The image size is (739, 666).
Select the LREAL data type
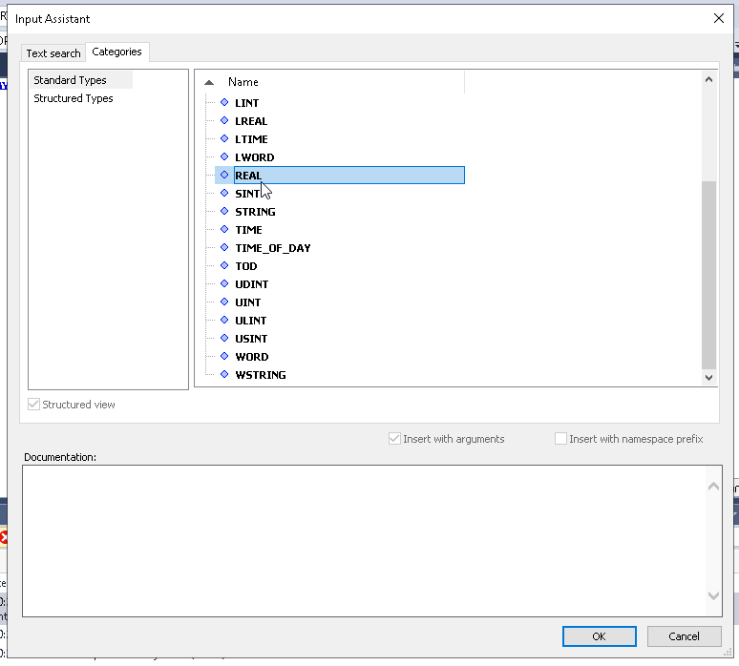251,121
